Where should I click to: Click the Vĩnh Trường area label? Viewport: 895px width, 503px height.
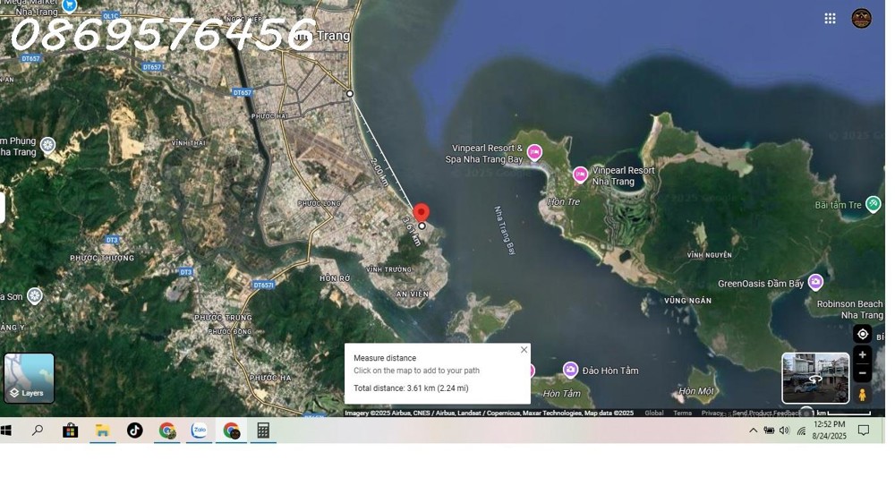point(388,269)
